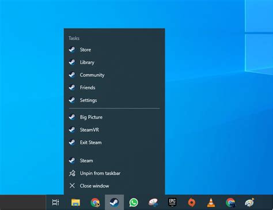
Task: Open the Community task entry
Action: pos(114,75)
